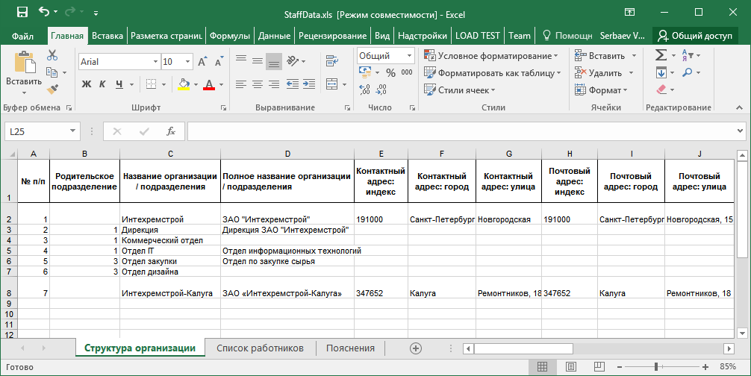Increase font size with large A icon
The width and height of the screenshot is (751, 376).
pyautogui.click(x=202, y=62)
